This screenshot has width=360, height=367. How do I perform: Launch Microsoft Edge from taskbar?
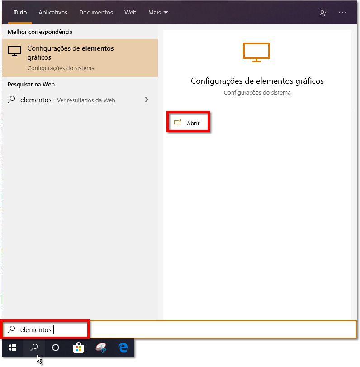123,348
